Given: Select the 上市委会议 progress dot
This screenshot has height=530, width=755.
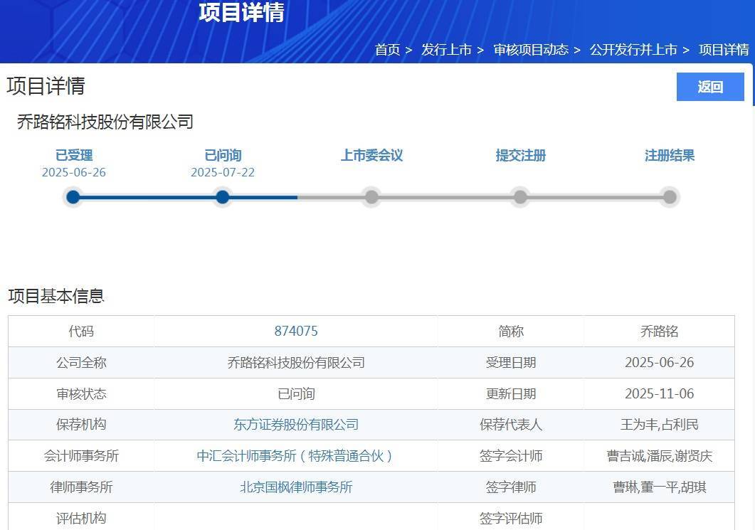Looking at the screenshot, I should click(371, 197).
